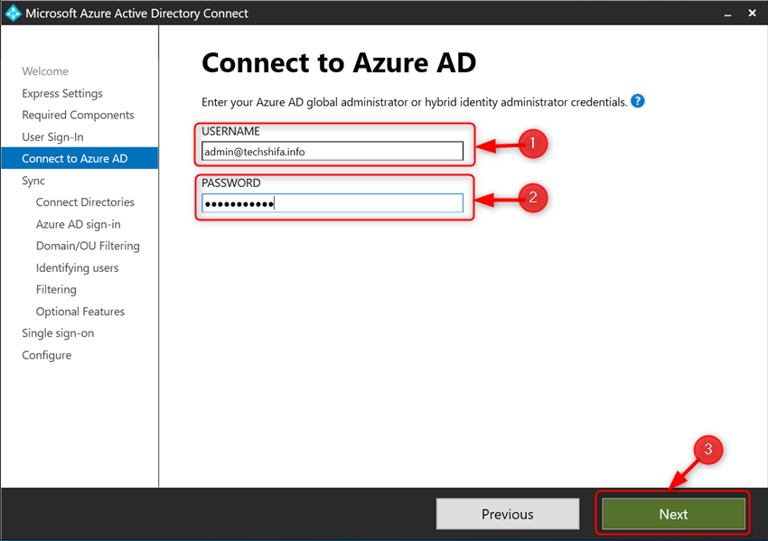Open the Configure step in the sidebar

(46, 354)
